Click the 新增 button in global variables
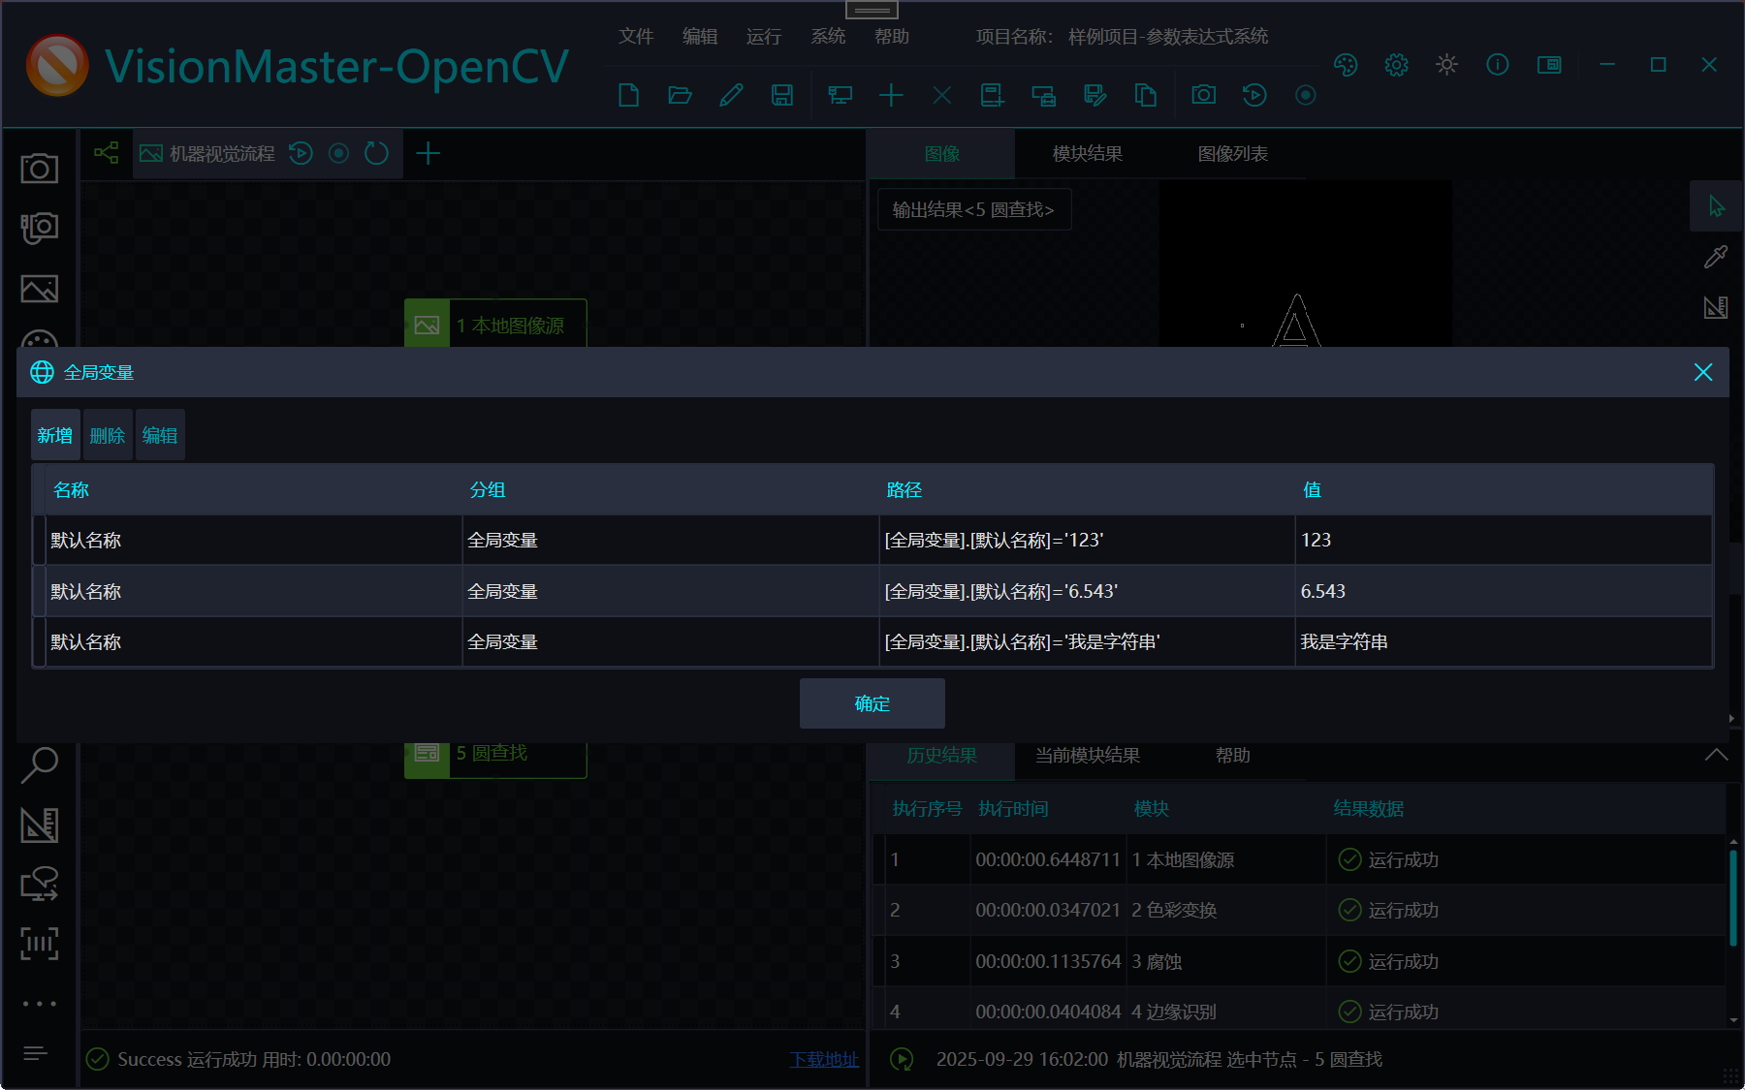 coord(55,435)
